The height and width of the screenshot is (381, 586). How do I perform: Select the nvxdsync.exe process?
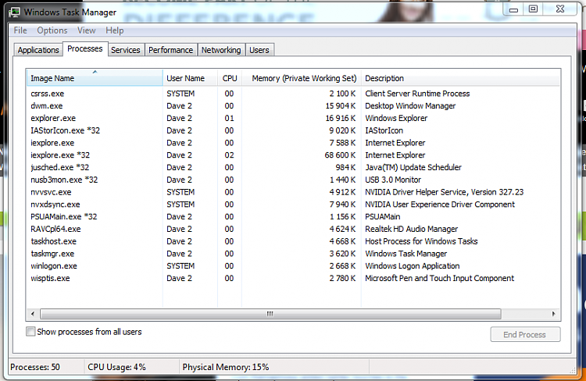(x=293, y=205)
